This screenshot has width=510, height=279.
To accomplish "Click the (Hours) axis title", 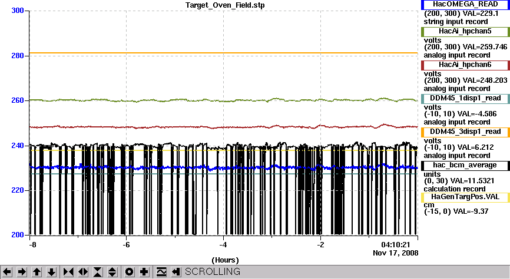I will (x=225, y=260).
